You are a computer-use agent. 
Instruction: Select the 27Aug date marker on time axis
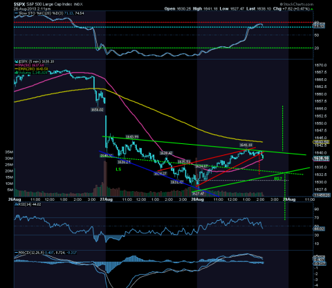click(x=106, y=199)
